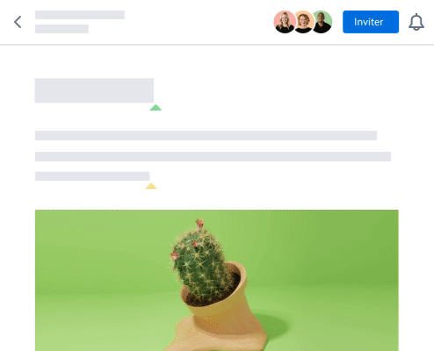Click the second, longest paragraph line placeholder
Image resolution: width=434 pixels, height=351 pixels.
point(213,156)
